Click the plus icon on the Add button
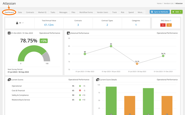Screen dimensions: 185x115 point(173,12)
